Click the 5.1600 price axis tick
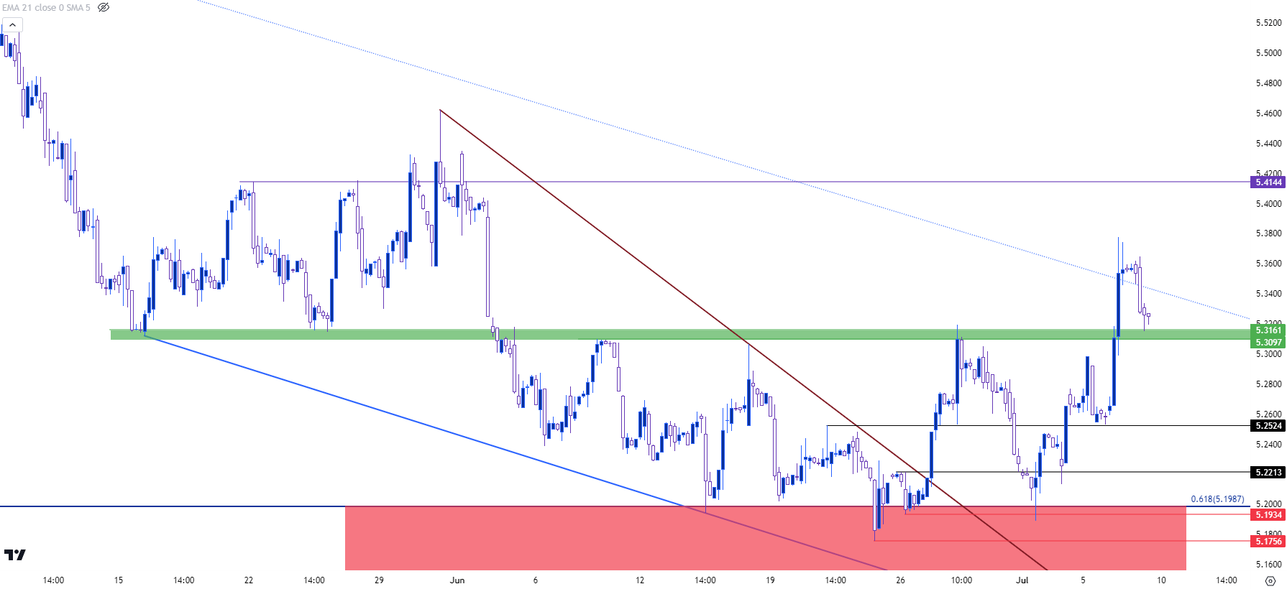 click(x=1268, y=565)
